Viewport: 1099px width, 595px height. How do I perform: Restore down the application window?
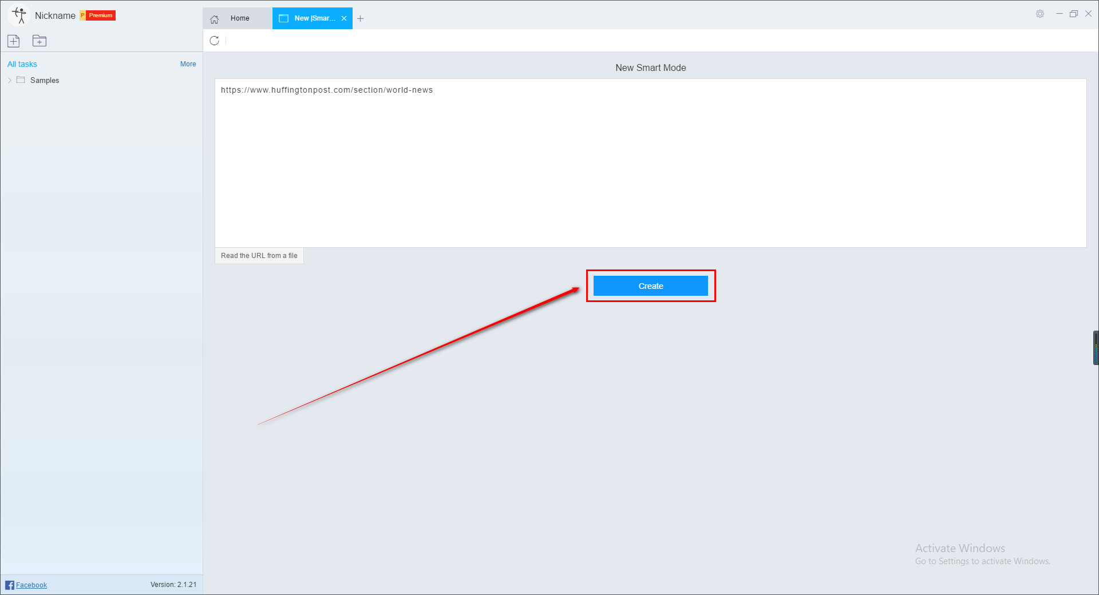pos(1074,14)
